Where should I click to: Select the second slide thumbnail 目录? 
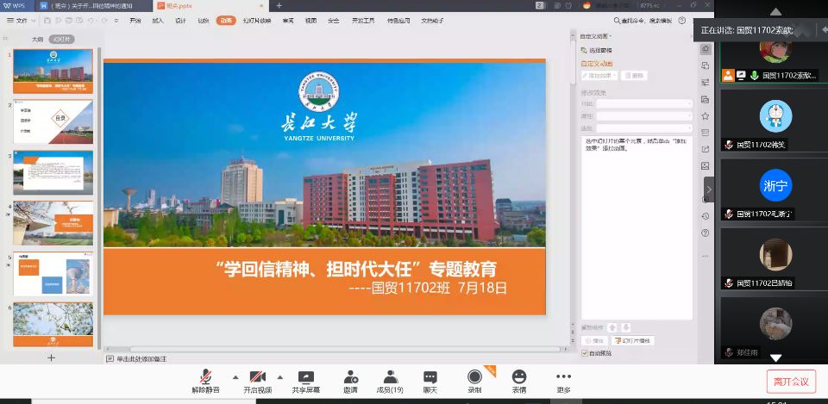(53, 121)
